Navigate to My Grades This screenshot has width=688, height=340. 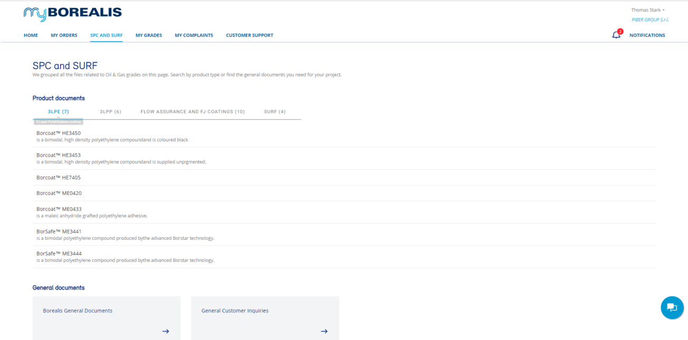[x=148, y=35]
